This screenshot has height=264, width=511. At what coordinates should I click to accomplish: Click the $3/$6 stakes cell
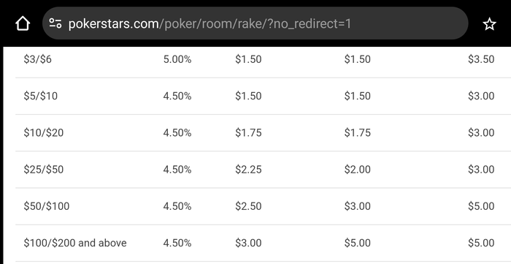click(37, 59)
